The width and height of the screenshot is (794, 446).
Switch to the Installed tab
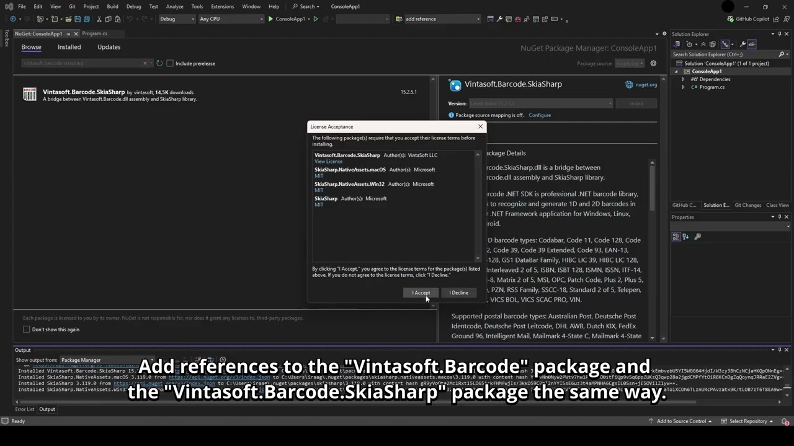pos(69,47)
